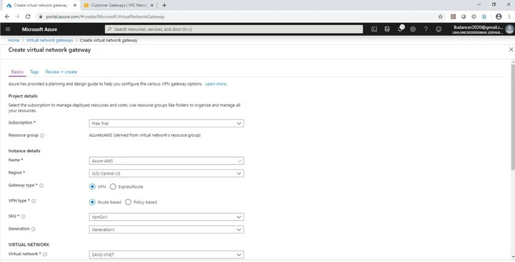Follow the Virtual network gateways breadcrumb link
Viewport: 515px width, 262px height.
pos(50,40)
